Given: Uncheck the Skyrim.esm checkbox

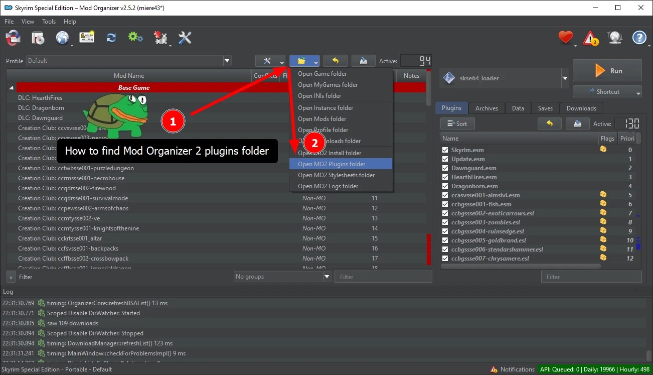Looking at the screenshot, I should [x=445, y=150].
